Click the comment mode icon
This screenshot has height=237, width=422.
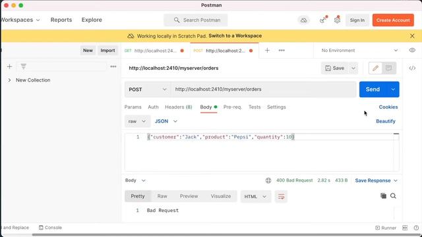coord(388,68)
